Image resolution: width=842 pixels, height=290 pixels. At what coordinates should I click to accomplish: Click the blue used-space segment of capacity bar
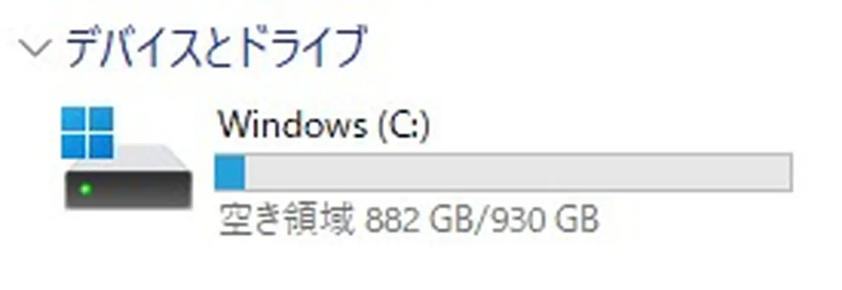click(230, 173)
